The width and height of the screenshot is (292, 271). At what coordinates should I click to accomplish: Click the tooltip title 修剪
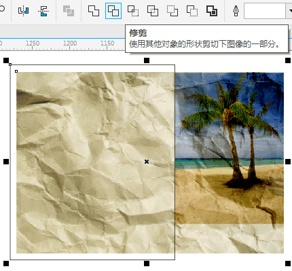coord(138,33)
